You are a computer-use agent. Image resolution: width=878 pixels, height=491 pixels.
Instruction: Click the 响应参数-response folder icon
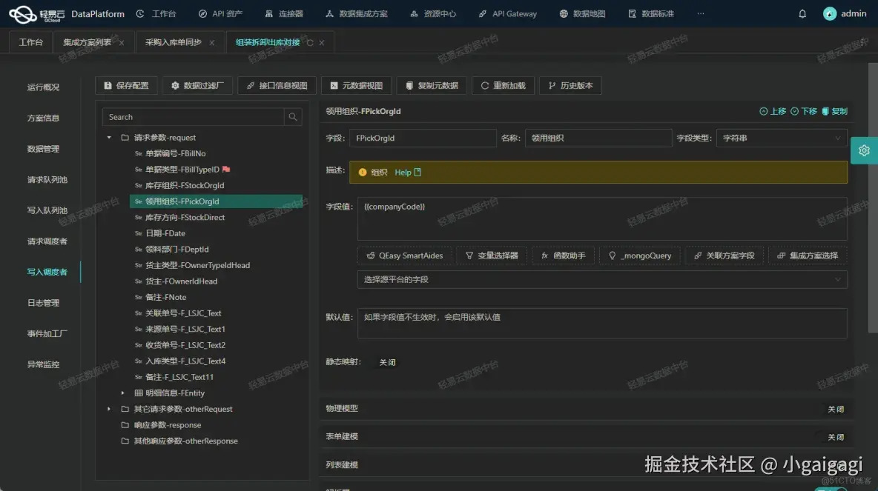tap(125, 424)
